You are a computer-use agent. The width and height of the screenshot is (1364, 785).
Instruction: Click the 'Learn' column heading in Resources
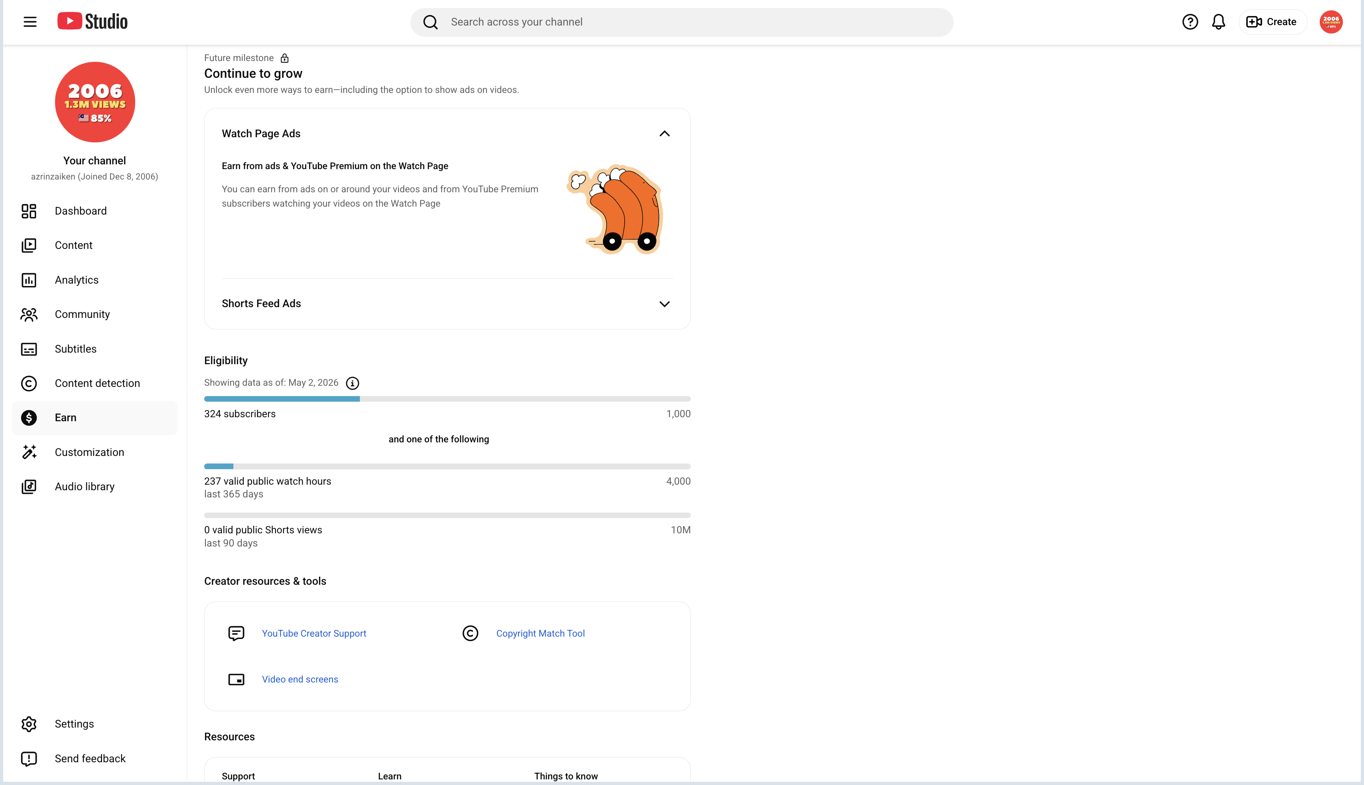(x=390, y=776)
